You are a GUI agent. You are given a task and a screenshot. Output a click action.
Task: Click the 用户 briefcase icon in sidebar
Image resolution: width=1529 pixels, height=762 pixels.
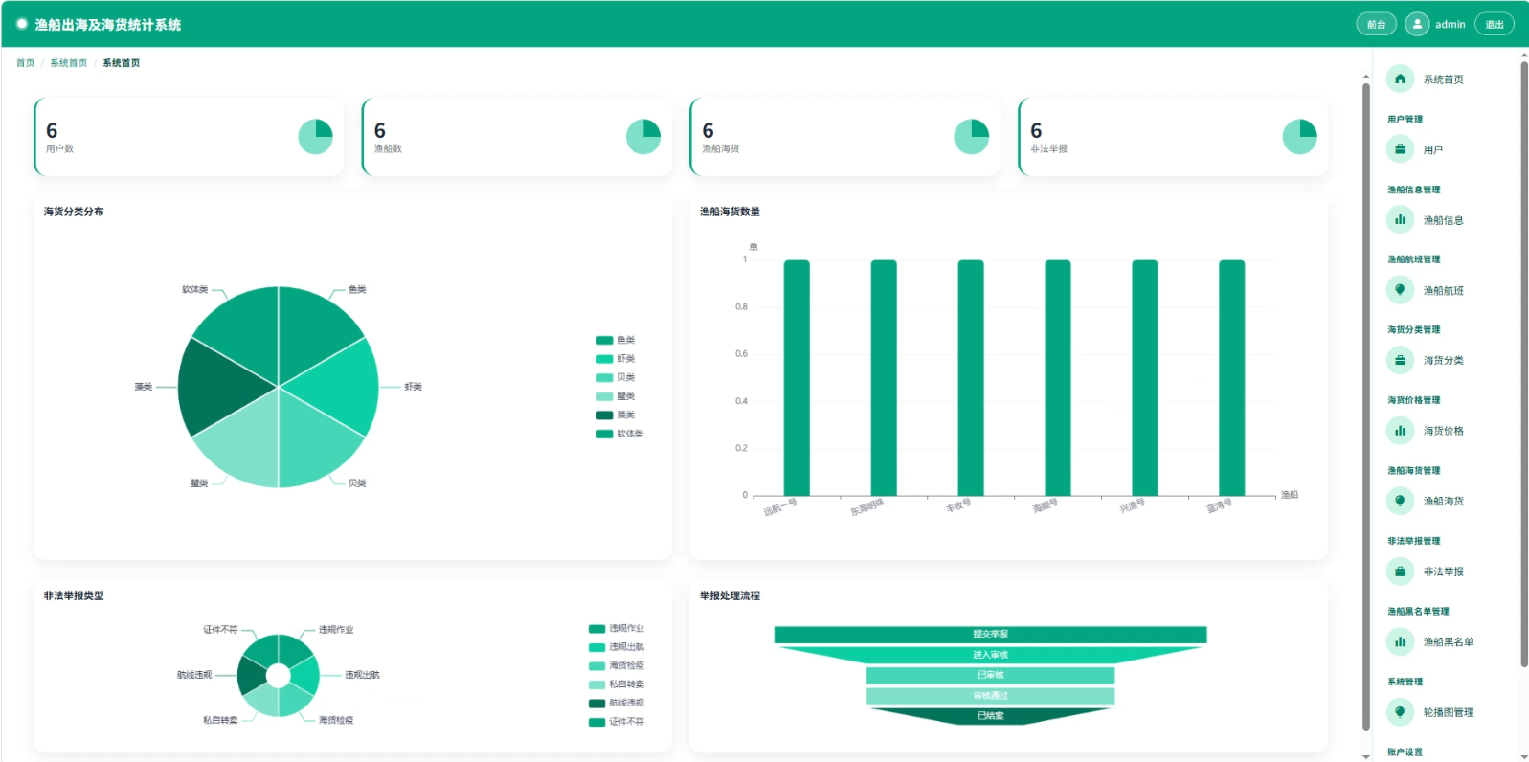(1400, 149)
